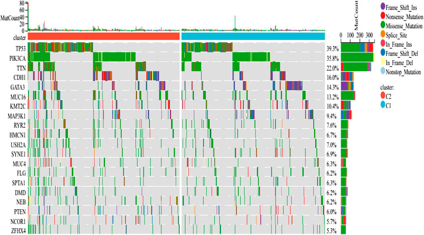Click the 6.7% frequency value
424x235 pixels.
tap(332, 135)
